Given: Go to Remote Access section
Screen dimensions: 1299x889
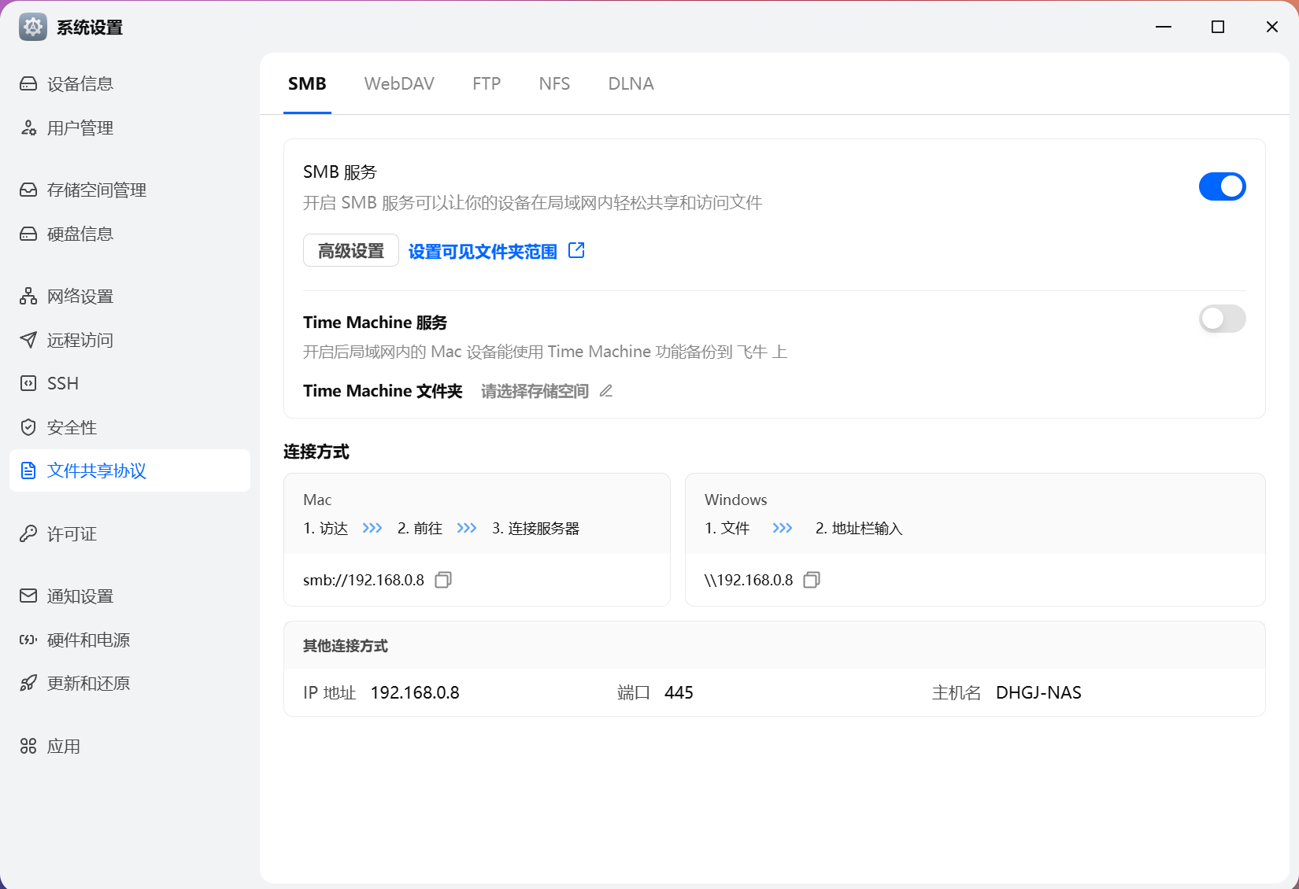Looking at the screenshot, I should coord(80,340).
